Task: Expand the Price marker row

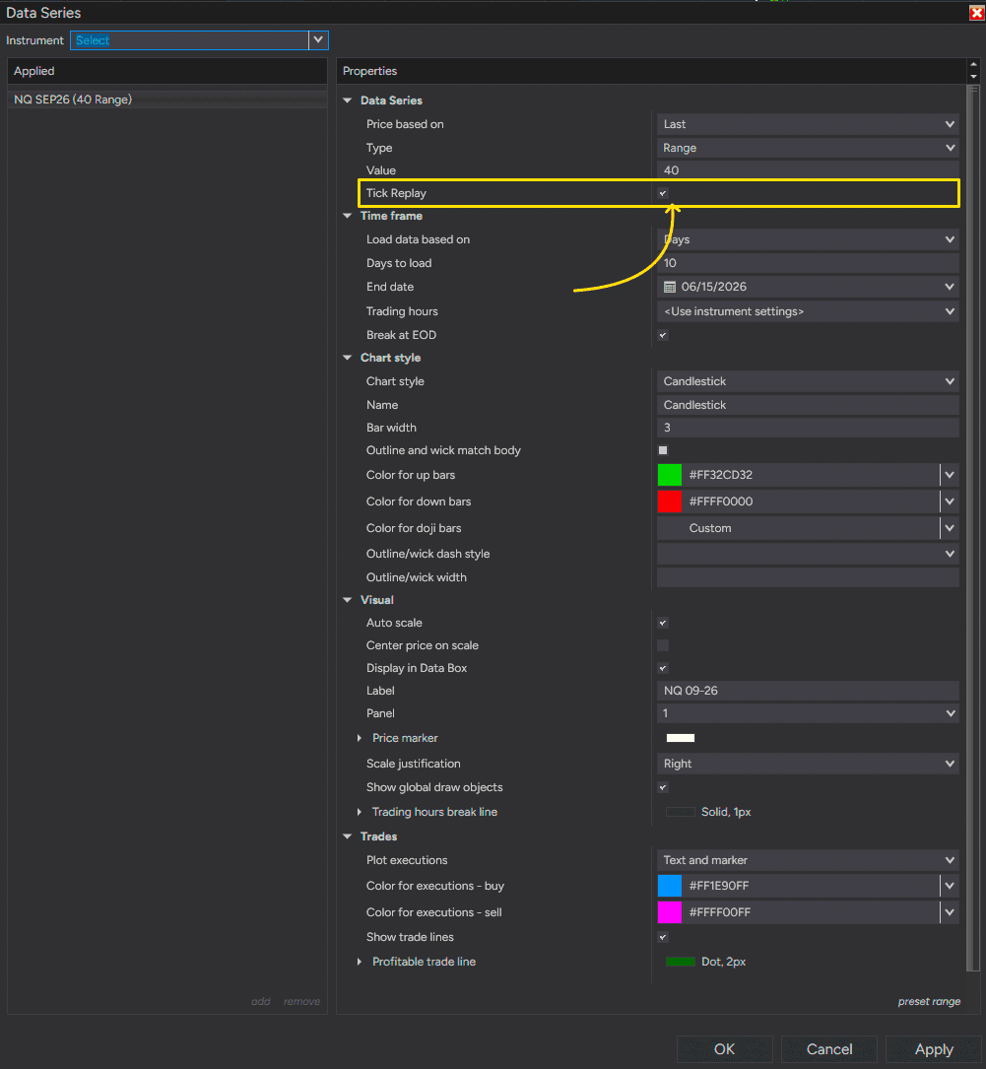Action: pos(360,738)
